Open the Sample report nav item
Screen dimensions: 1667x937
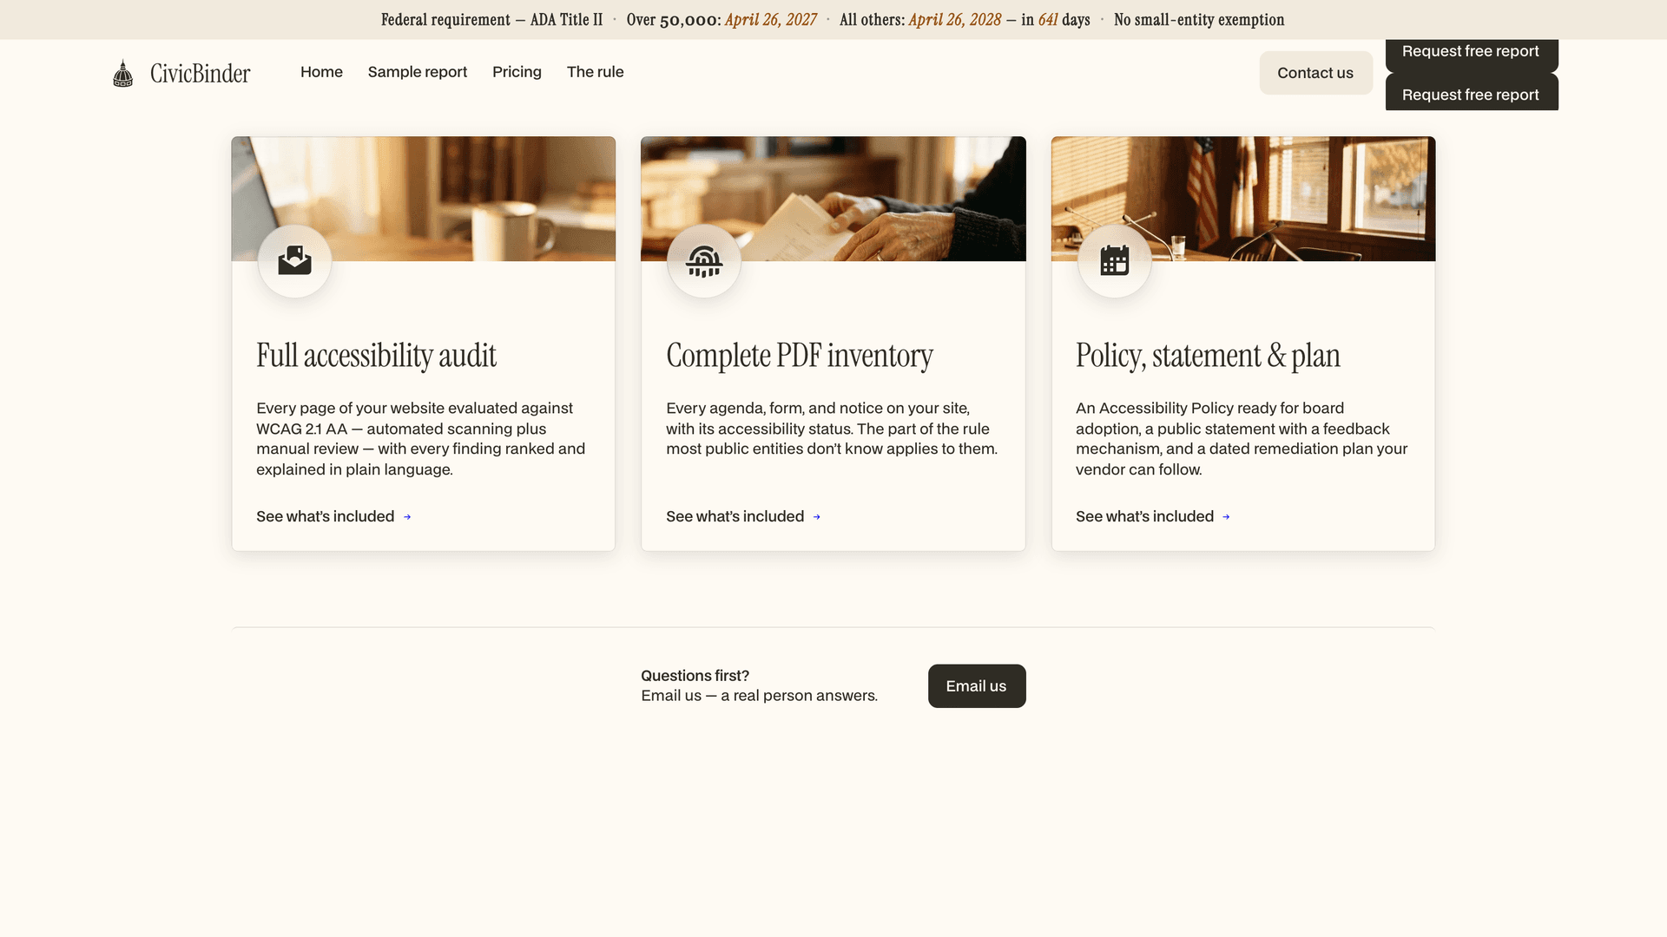pyautogui.click(x=418, y=72)
